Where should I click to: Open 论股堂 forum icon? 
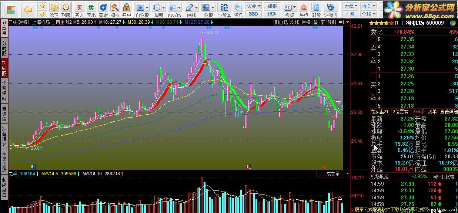(x=224, y=9)
